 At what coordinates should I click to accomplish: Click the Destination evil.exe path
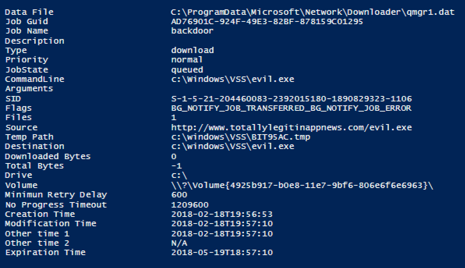click(x=232, y=146)
